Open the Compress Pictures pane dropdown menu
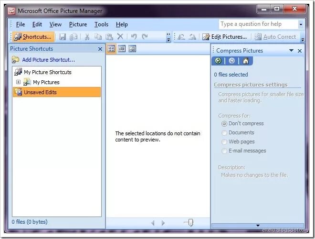The width and height of the screenshot is (315, 239). click(291, 51)
